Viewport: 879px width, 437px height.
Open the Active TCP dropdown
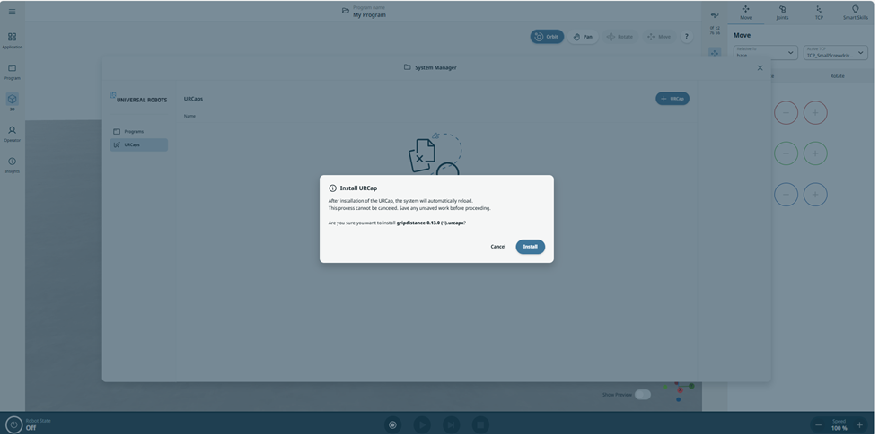click(x=835, y=53)
